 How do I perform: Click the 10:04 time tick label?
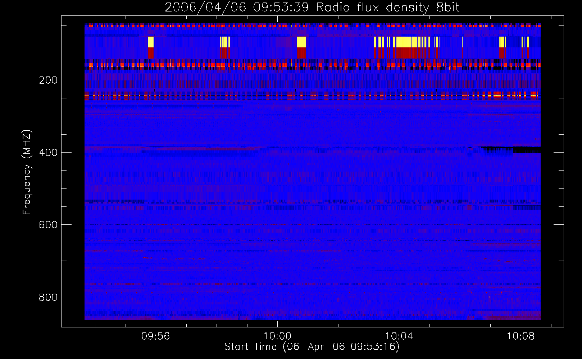pyautogui.click(x=399, y=336)
